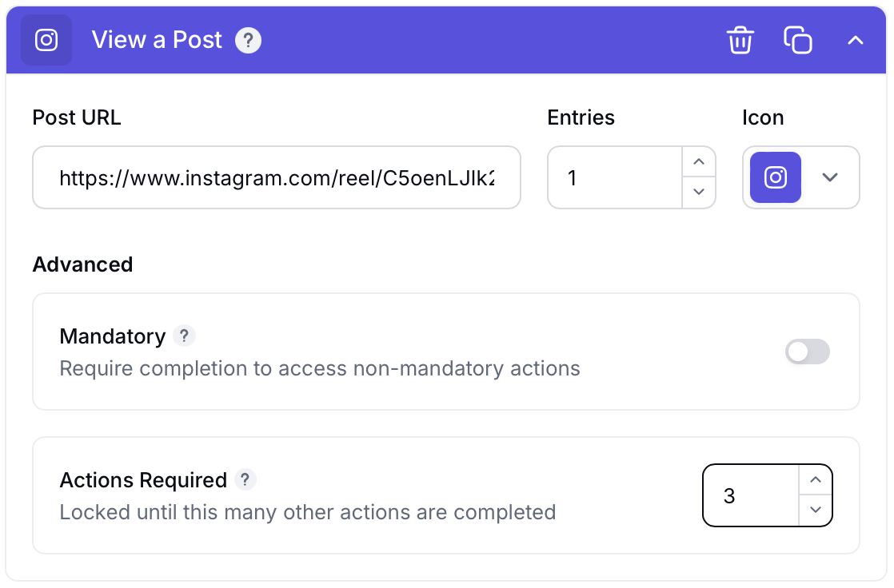Click the question mark next to Mandatory
Viewport: 894px width, 588px height.
click(184, 336)
